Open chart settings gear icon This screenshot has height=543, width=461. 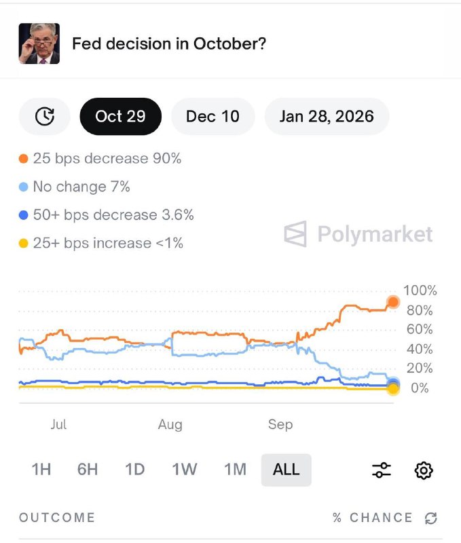pyautogui.click(x=424, y=469)
